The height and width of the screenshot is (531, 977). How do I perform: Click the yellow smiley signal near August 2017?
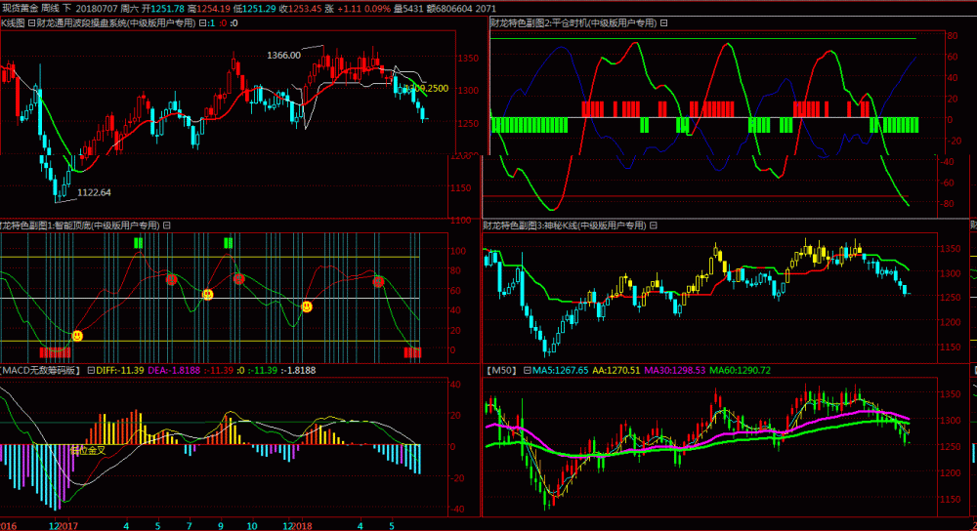[208, 295]
